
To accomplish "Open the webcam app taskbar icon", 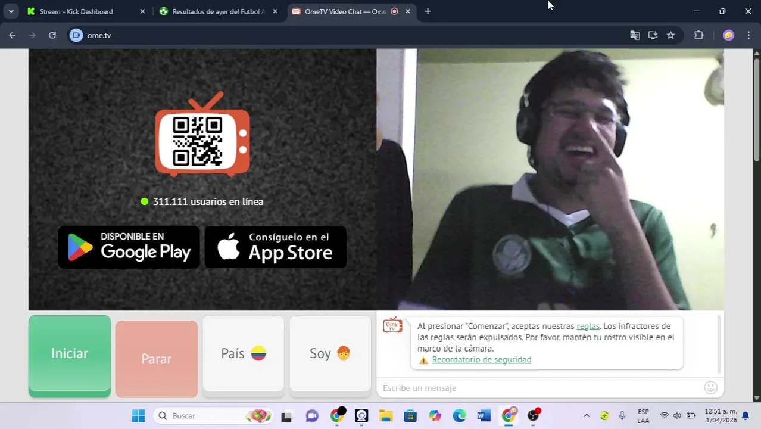I will click(x=361, y=416).
